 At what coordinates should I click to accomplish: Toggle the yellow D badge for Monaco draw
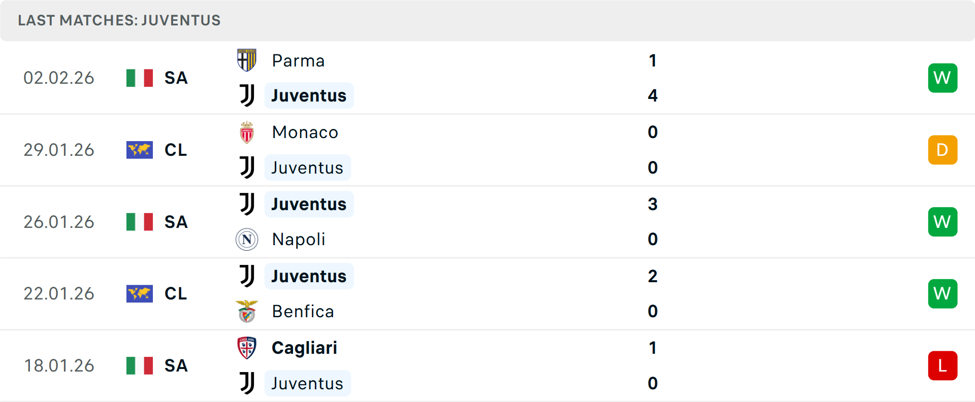point(942,150)
